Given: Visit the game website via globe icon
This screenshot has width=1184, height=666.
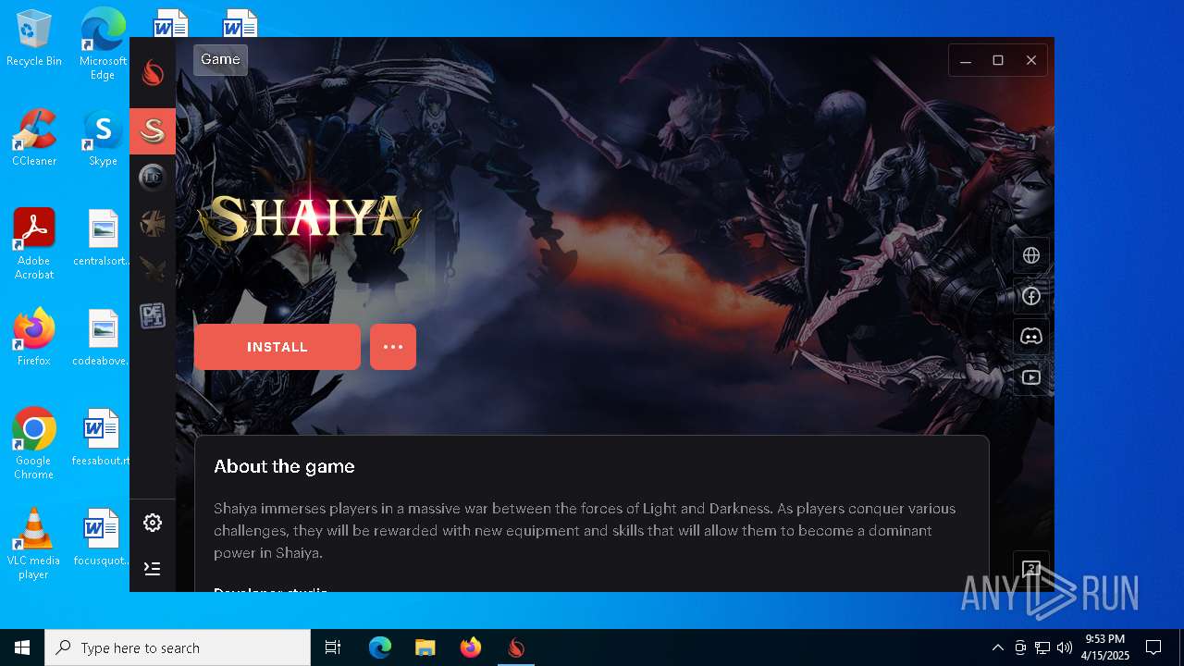Looking at the screenshot, I should tap(1031, 255).
